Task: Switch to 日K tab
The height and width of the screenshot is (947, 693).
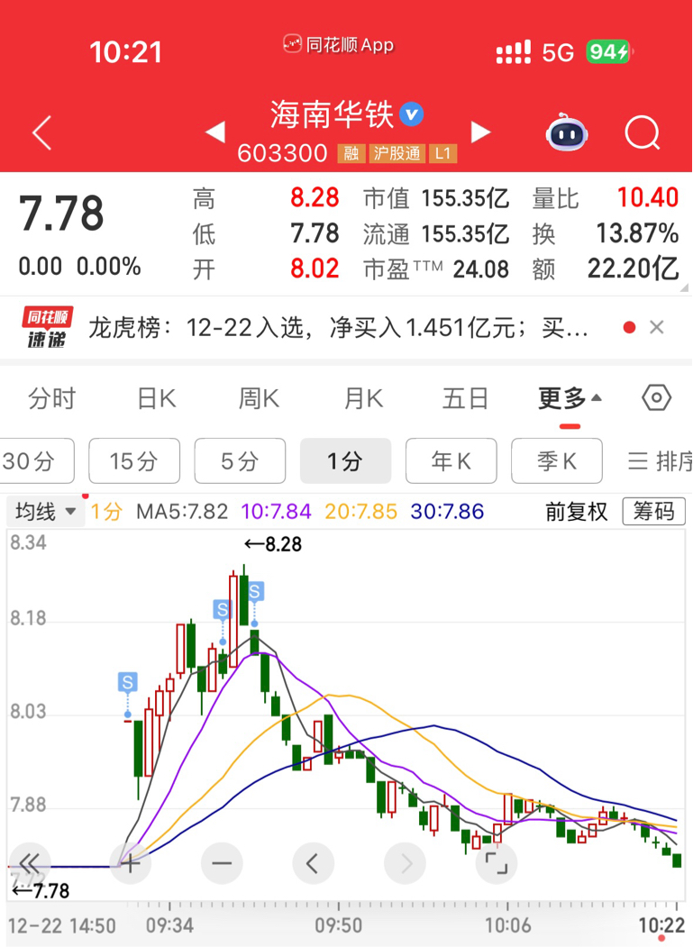Action: (x=157, y=398)
